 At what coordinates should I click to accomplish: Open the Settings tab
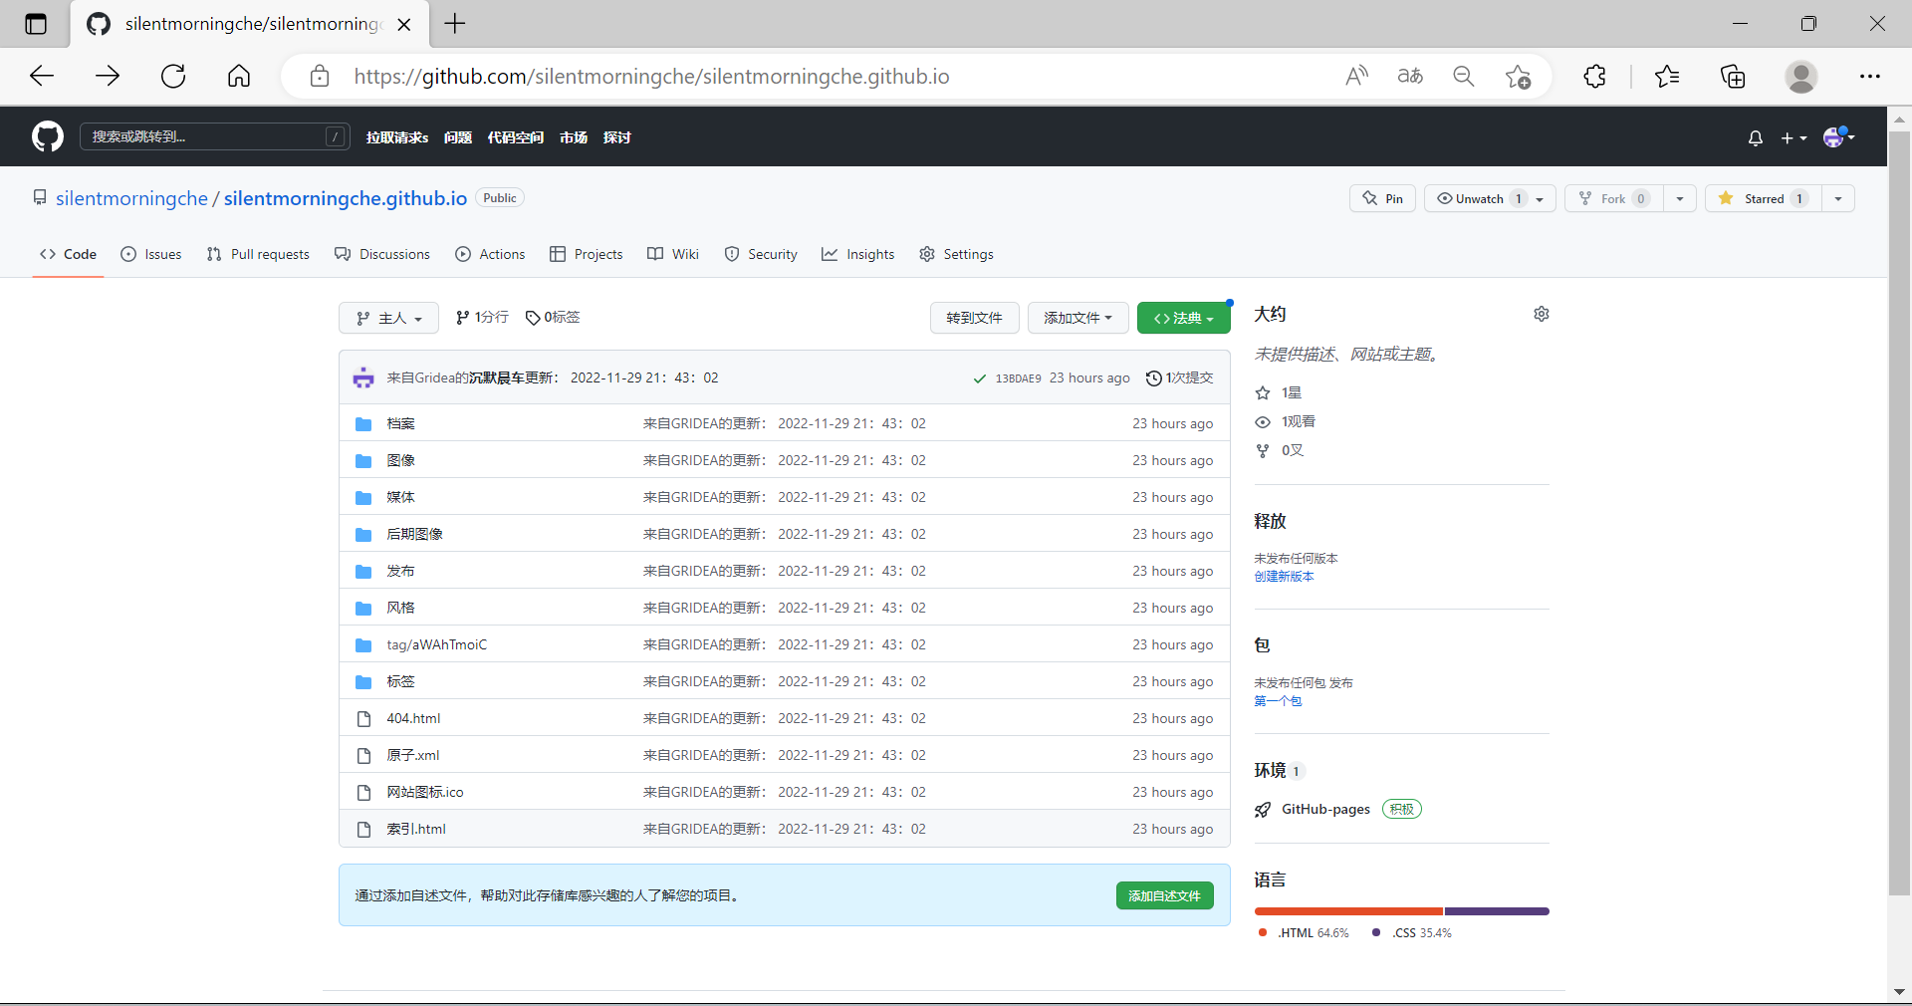(x=956, y=255)
